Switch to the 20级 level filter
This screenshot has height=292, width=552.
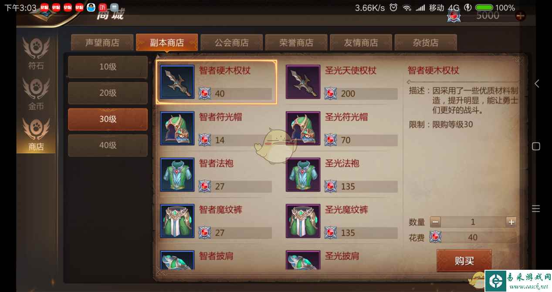coord(108,93)
